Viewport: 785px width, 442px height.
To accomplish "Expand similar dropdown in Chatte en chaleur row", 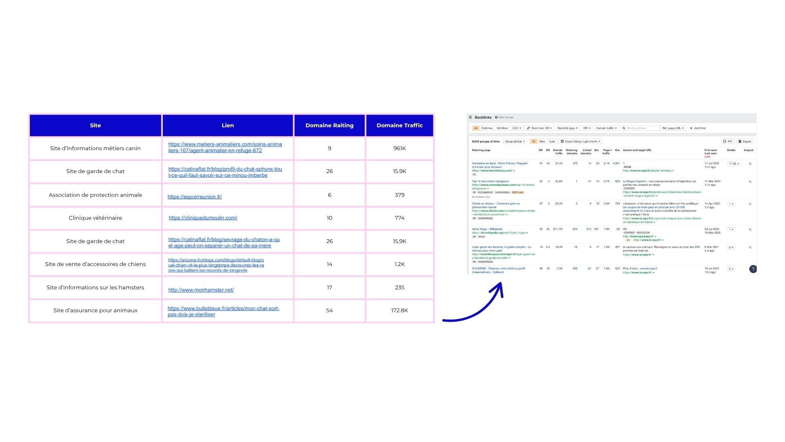I will tap(731, 204).
